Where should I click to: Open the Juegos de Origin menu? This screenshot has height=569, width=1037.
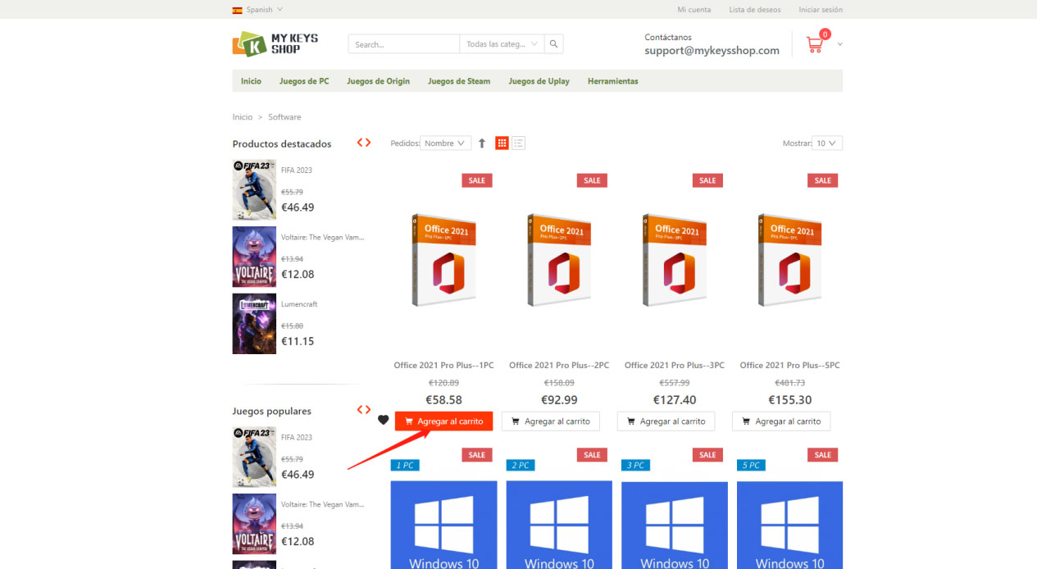[x=378, y=81]
